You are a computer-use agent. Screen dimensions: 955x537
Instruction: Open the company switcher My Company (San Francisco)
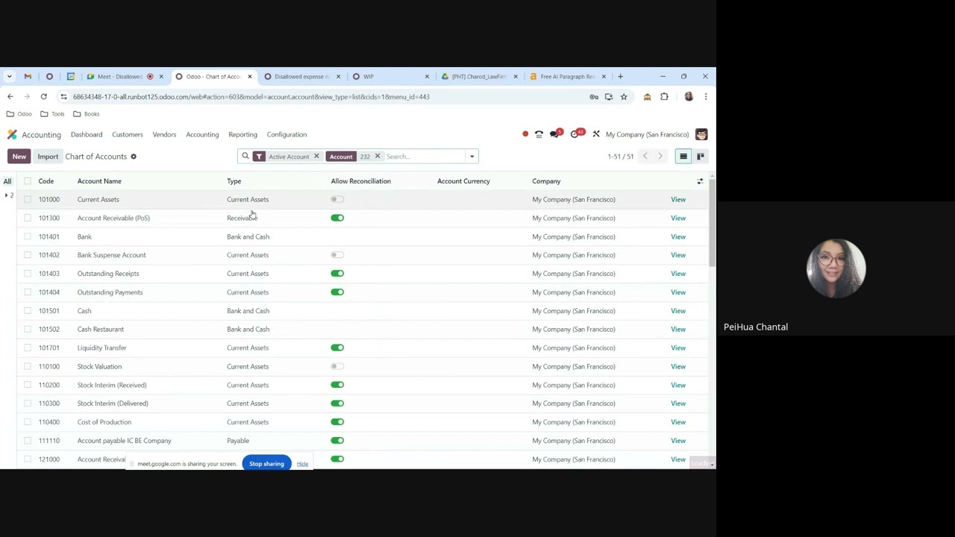tap(647, 134)
